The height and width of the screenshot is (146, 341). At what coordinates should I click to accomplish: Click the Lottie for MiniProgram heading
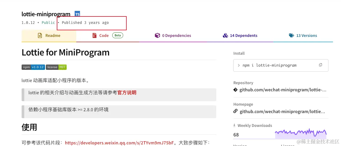coord(66,52)
